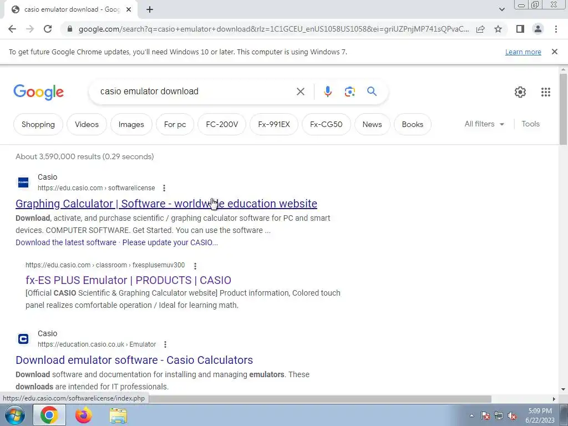This screenshot has height=426, width=568.
Task: Switch to Chrome in taskbar
Action: click(x=49, y=415)
